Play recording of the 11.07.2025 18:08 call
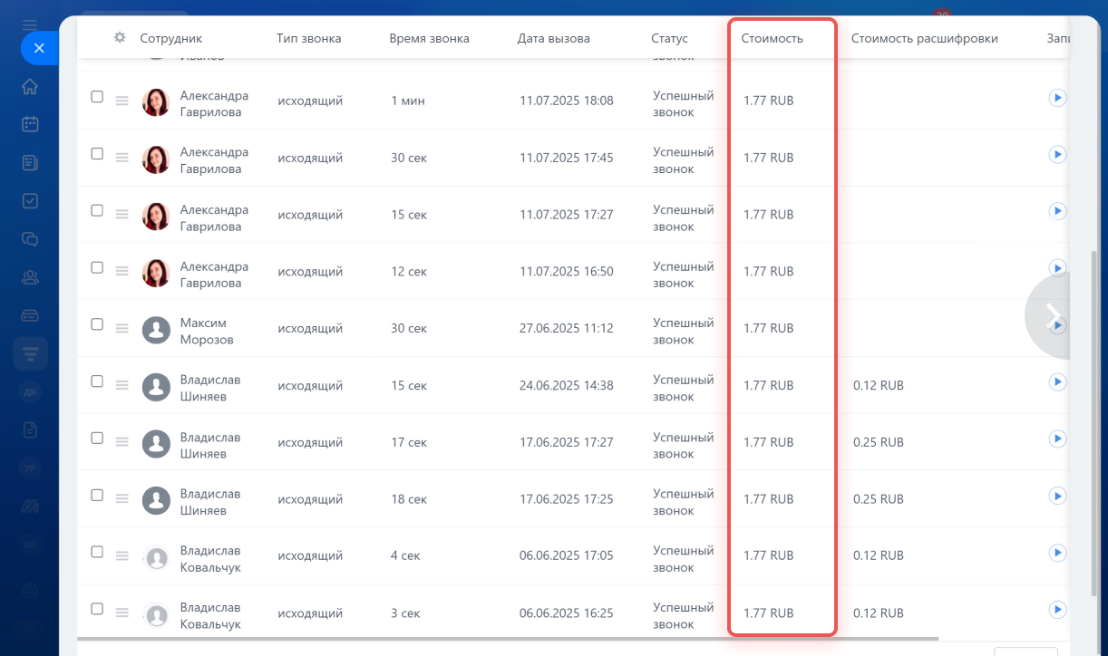This screenshot has width=1108, height=656. [1056, 98]
